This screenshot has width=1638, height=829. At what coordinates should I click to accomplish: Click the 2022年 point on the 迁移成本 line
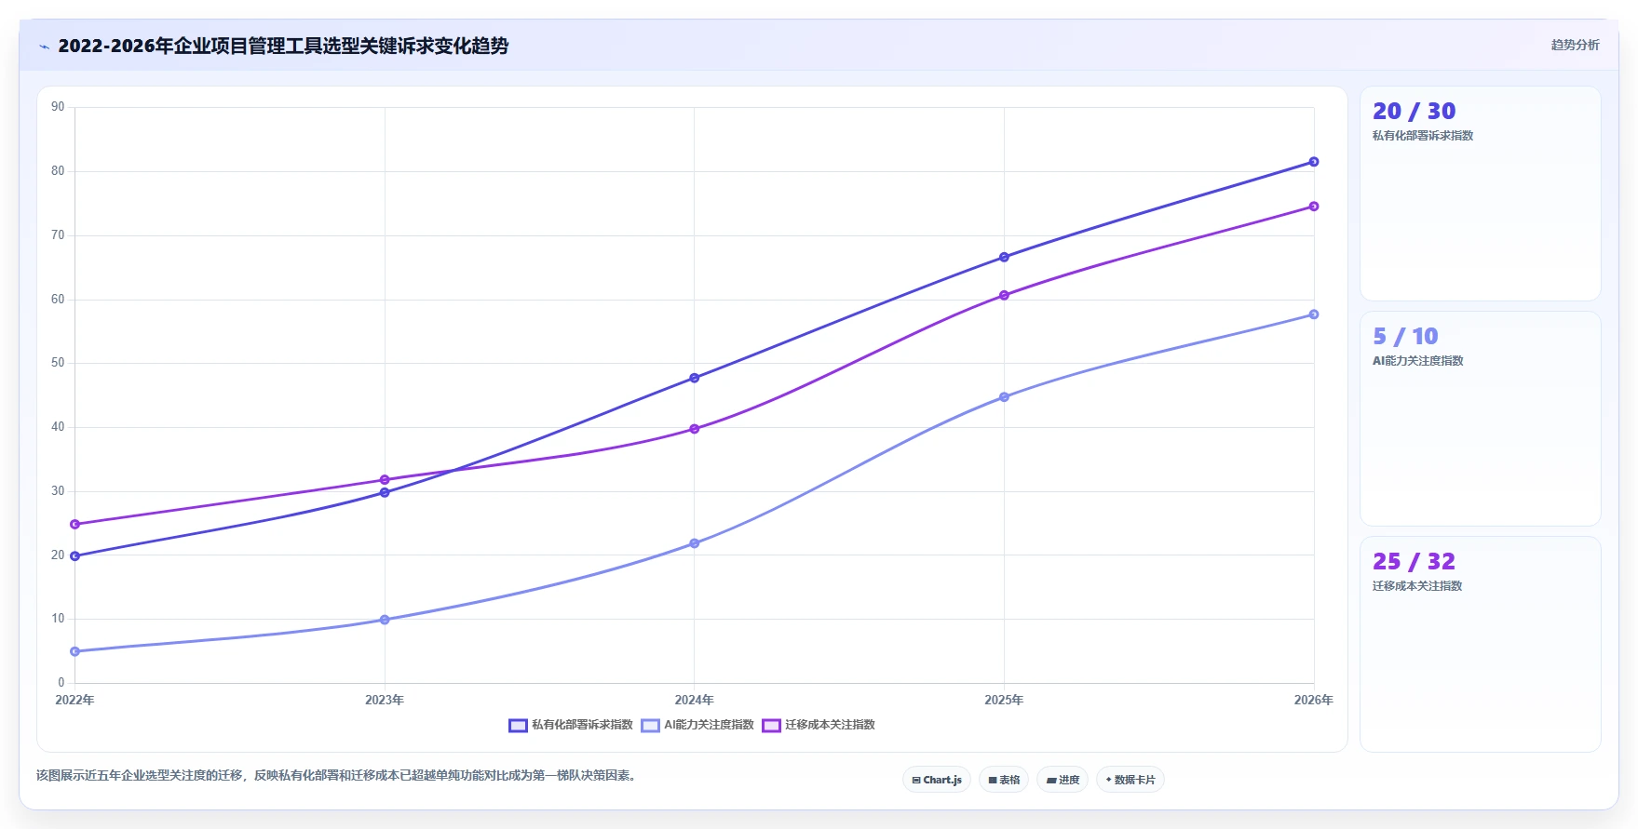point(74,525)
